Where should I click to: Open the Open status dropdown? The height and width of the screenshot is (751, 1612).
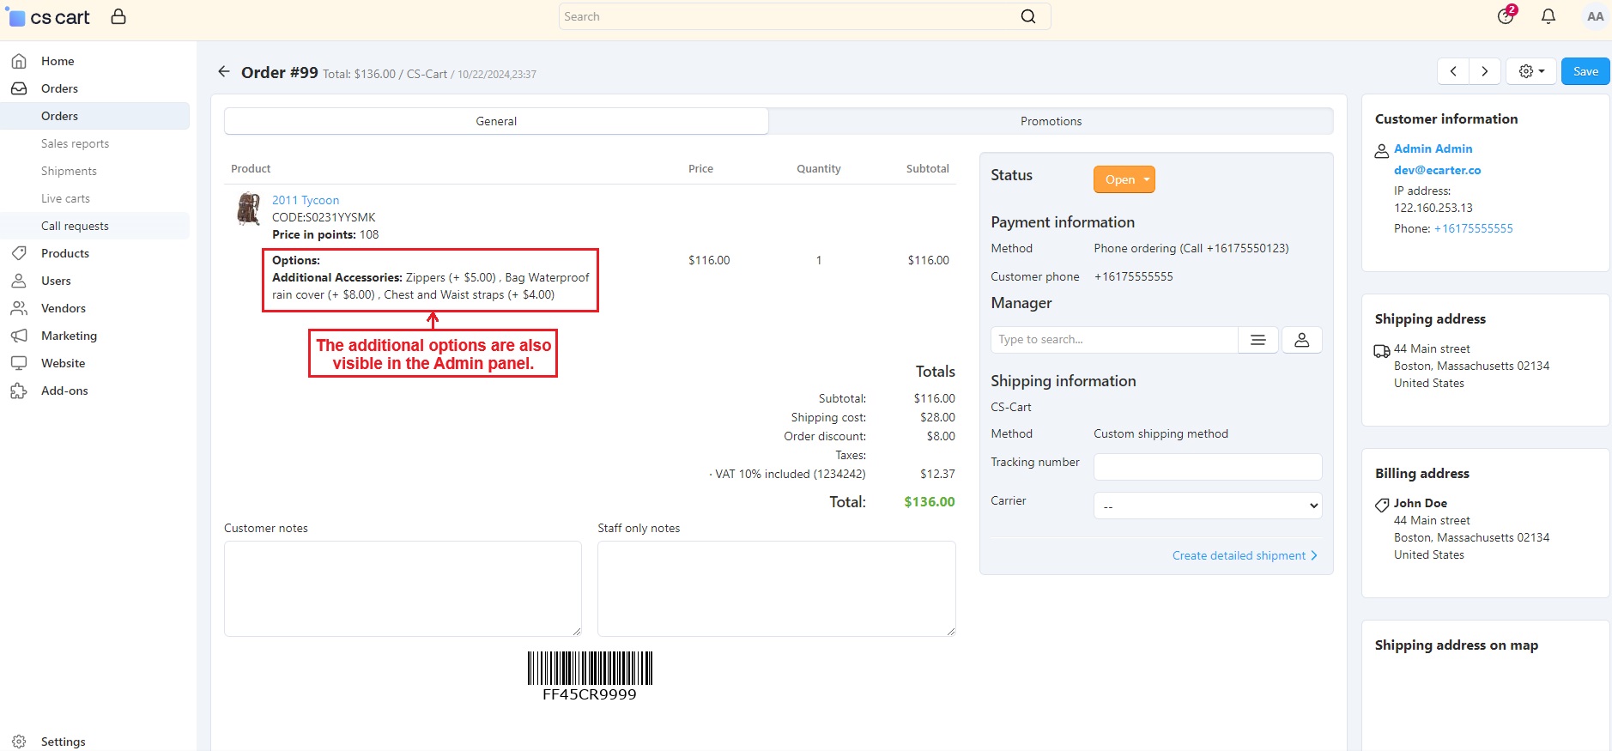pos(1124,179)
